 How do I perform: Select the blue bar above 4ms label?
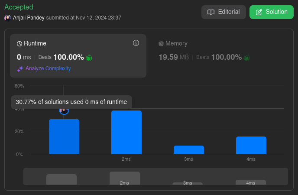[x=251, y=145]
